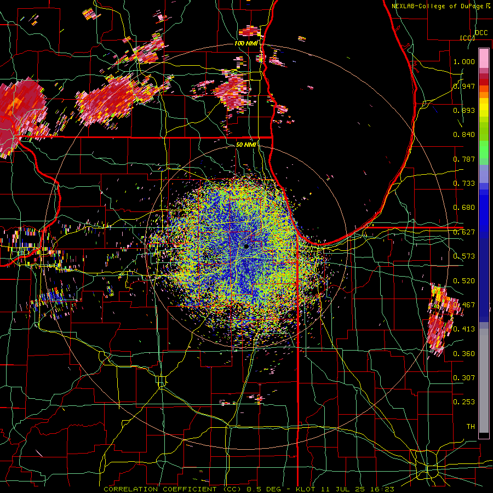Click the 1.000 value on the scale
The height and width of the screenshot is (493, 493).
(464, 61)
